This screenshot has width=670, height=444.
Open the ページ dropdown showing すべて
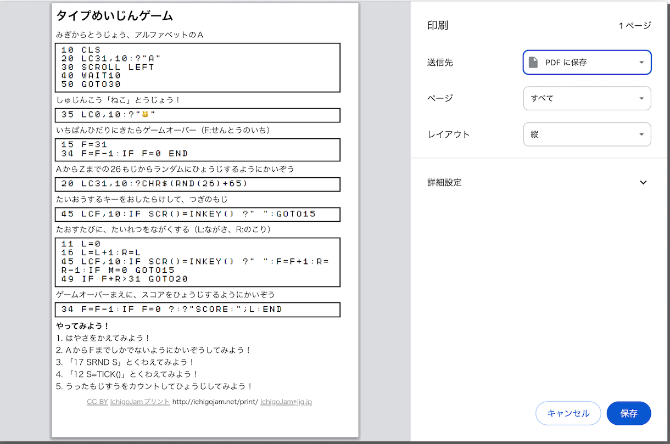click(587, 98)
